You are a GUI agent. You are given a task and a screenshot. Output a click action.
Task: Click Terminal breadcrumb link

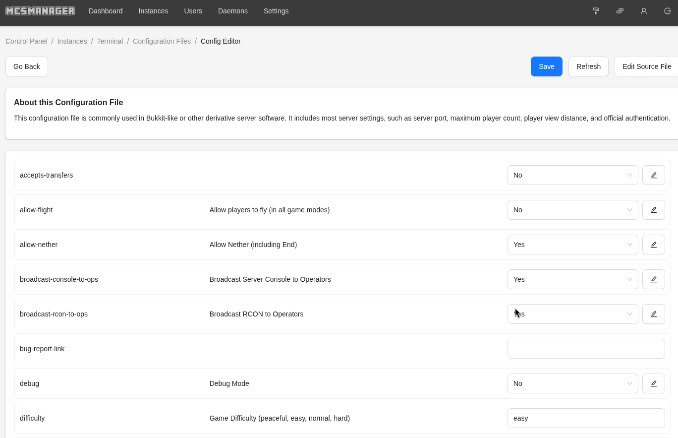coord(110,41)
